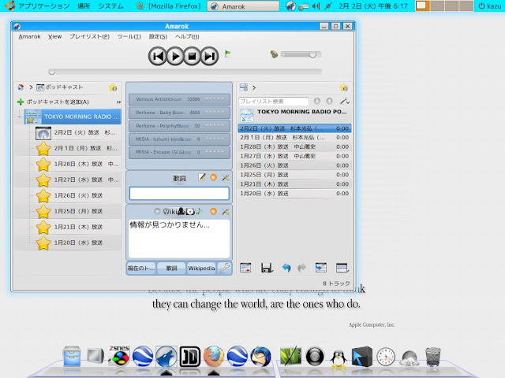Image resolution: width=505 pixels, height=378 pixels.
Task: Click the MISIA - Escape track entry
Action: [x=179, y=152]
